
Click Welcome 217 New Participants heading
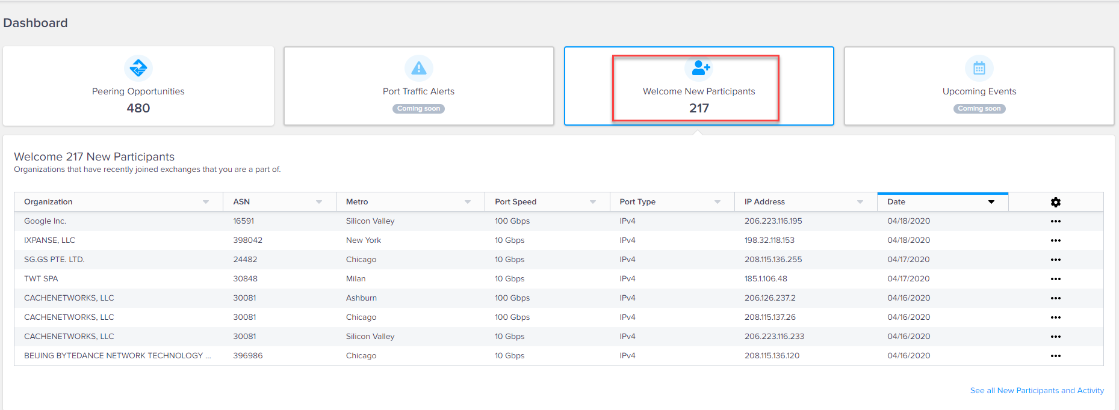point(94,157)
